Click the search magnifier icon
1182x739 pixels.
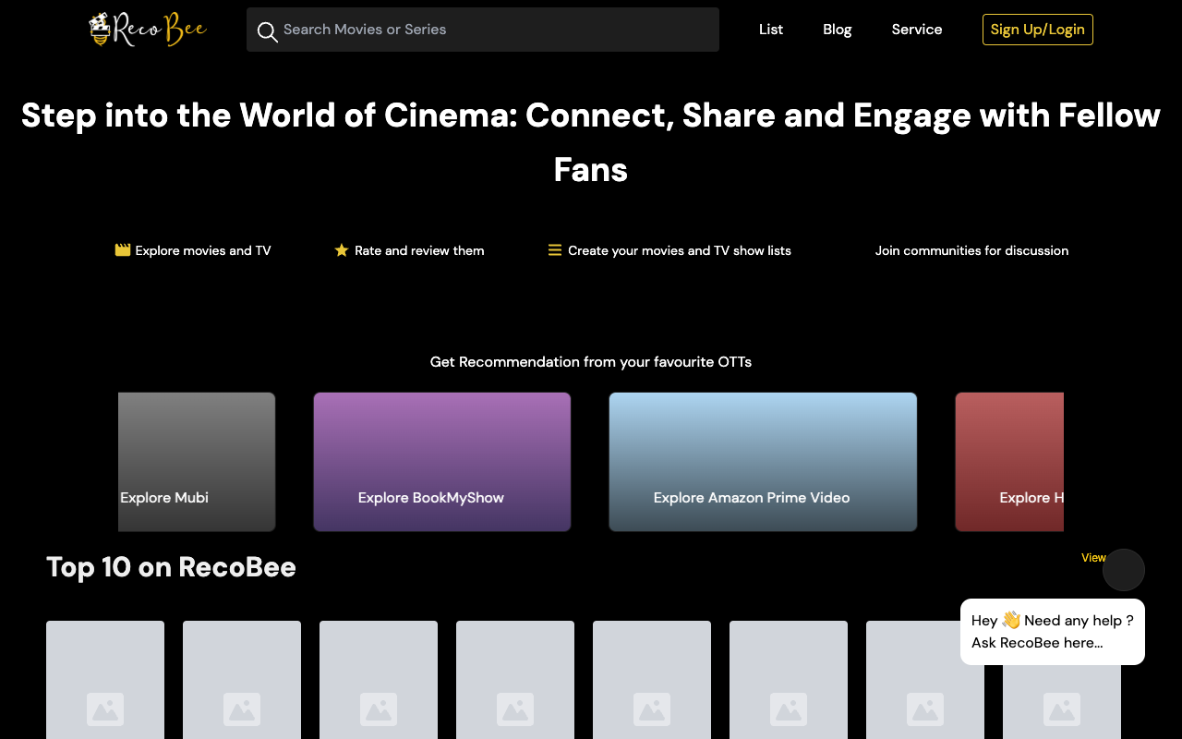pyautogui.click(x=267, y=31)
